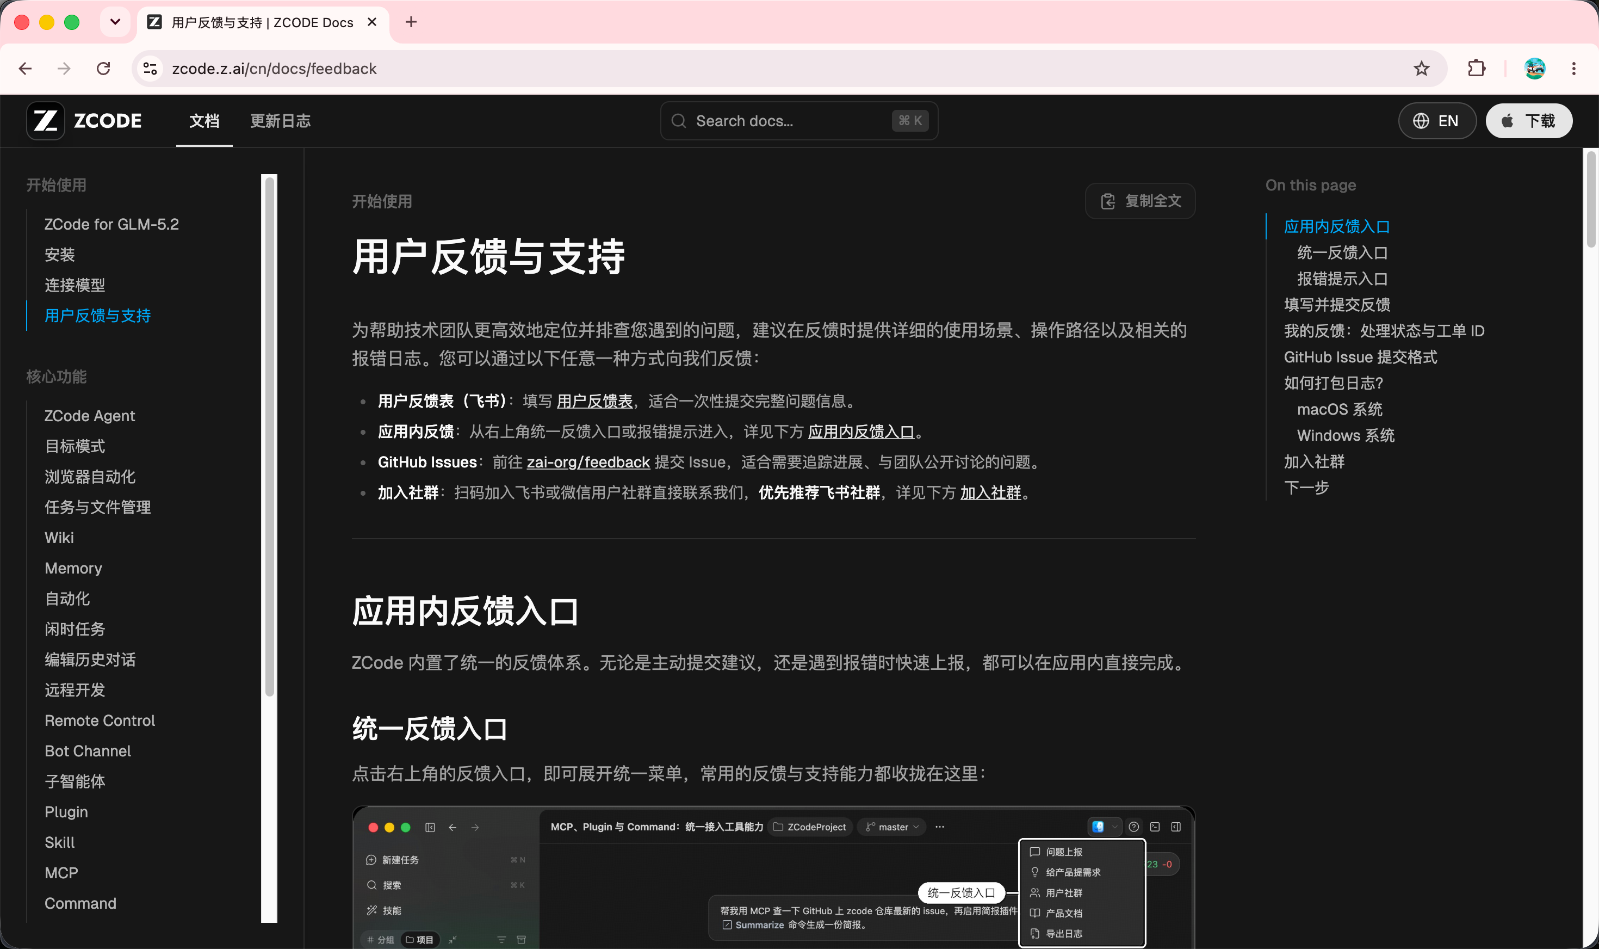Viewport: 1599px width, 949px height.
Task: Open 远程开发 in the sidebar
Action: [x=75, y=691]
